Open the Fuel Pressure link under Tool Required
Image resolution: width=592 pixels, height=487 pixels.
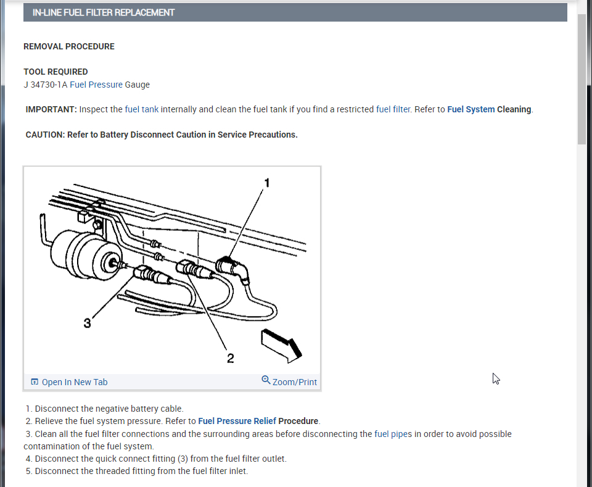point(96,85)
